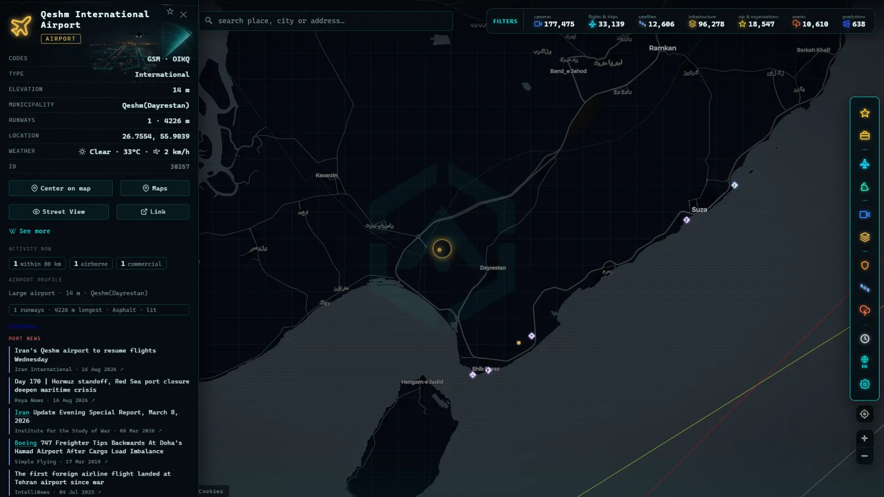The image size is (884, 497).
Task: Open favorites star in right sidebar
Action: [865, 113]
